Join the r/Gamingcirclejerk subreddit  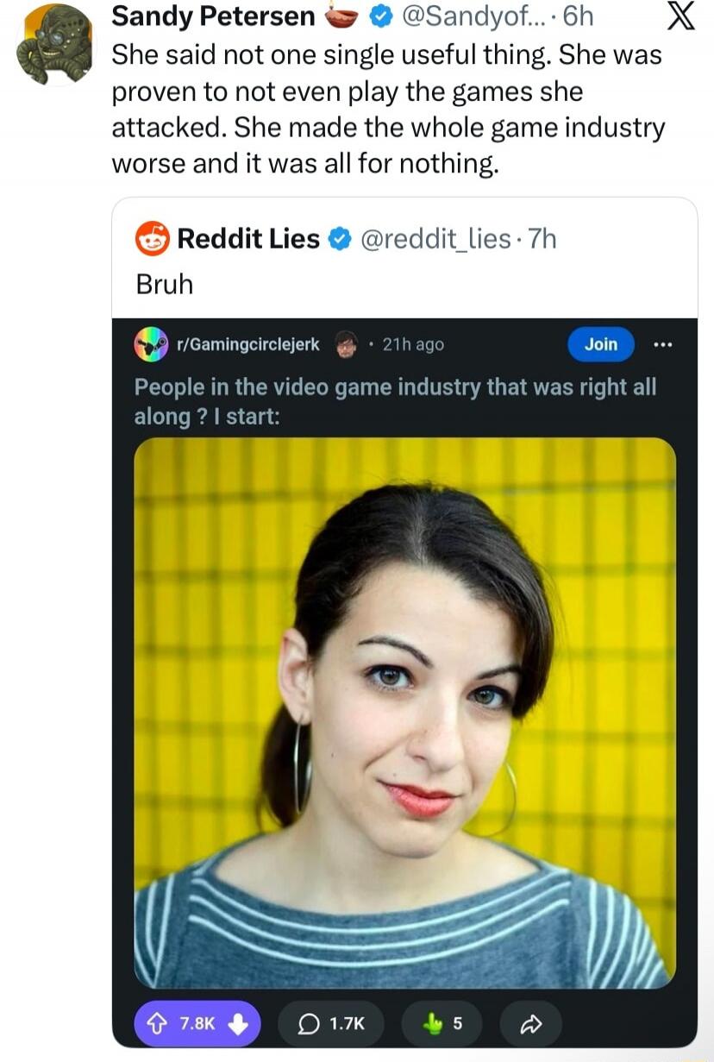(601, 343)
